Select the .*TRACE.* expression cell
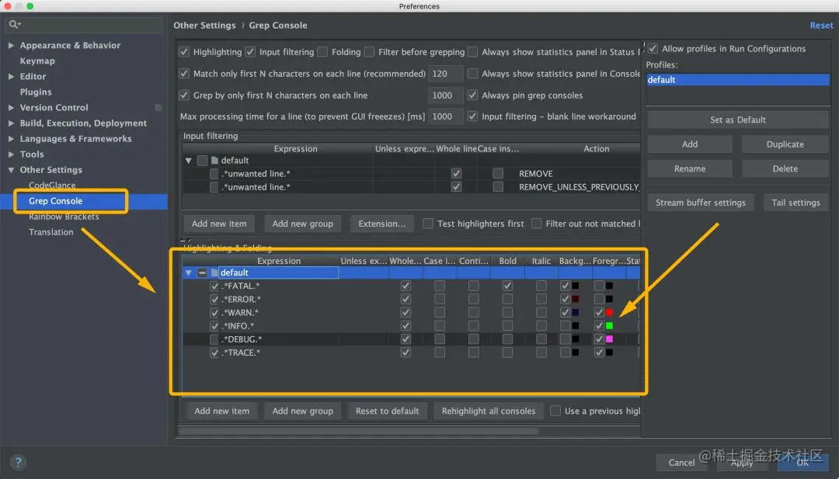The height and width of the screenshot is (479, 839). [280, 352]
